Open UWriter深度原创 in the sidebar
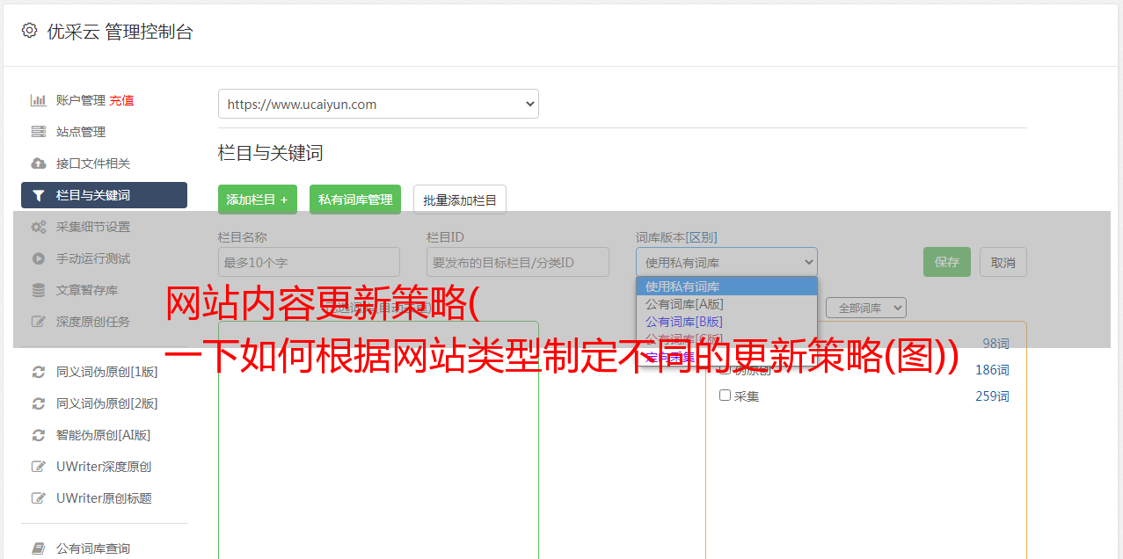The image size is (1123, 559). point(104,467)
